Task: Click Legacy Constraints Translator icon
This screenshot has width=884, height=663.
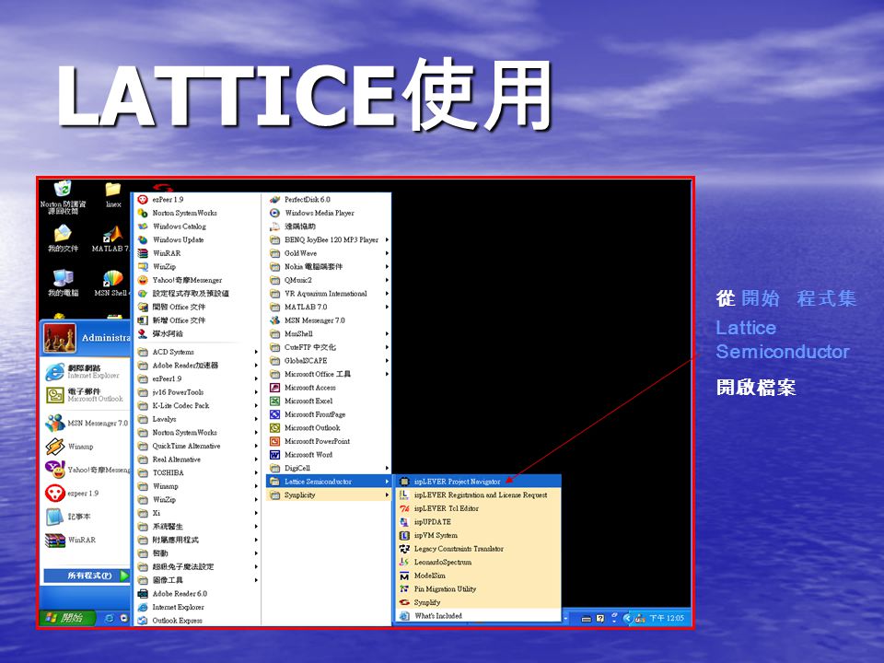Action: (404, 549)
